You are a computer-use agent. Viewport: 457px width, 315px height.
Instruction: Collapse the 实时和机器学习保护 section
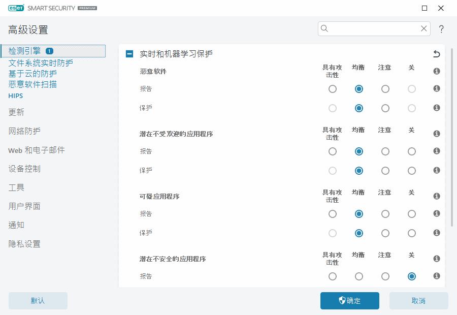click(x=129, y=53)
